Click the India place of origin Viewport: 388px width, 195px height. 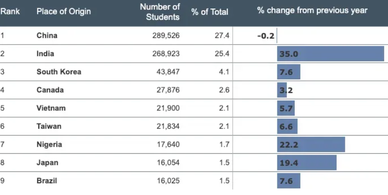[45, 54]
